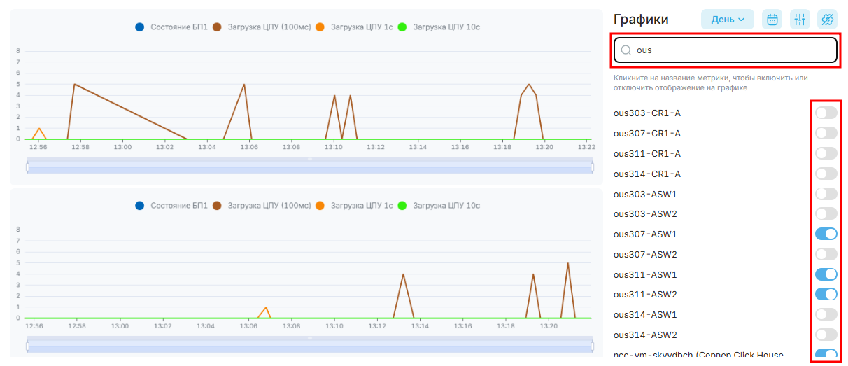Click the ous311-ASW1 metric name
848x366 pixels.
(645, 274)
